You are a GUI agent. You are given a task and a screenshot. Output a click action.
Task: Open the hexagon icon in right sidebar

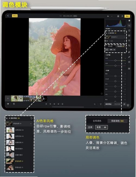[x=129, y=21]
